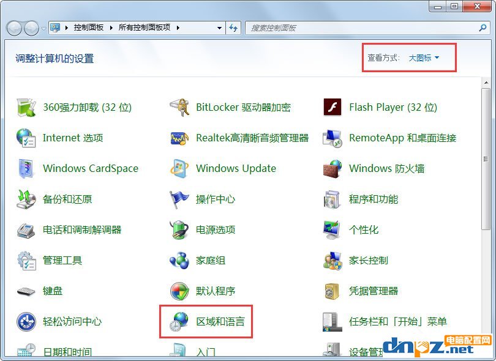
Task: Click the 控制面板 breadcrumb
Action: pos(89,28)
